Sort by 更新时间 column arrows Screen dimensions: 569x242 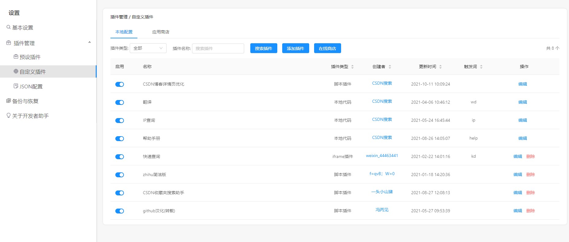coord(440,67)
